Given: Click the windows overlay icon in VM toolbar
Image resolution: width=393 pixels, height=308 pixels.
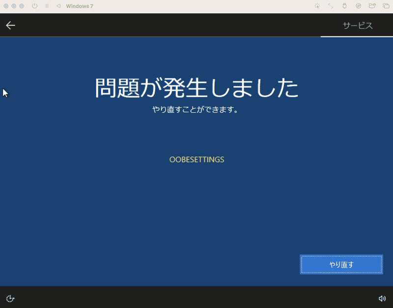Looking at the screenshot, I should [x=386, y=6].
